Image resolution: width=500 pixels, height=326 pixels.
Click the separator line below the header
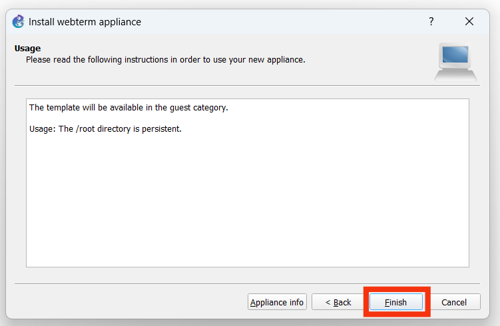click(x=247, y=85)
